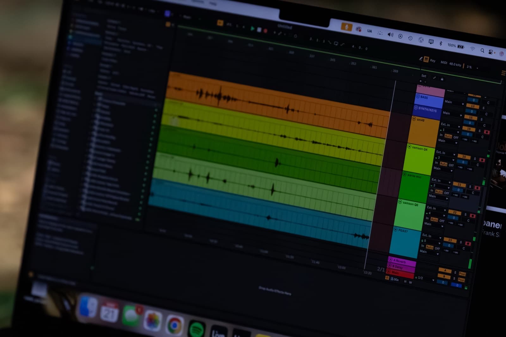Viewport: 506px width, 337px height.
Task: Set samson Q4 monitoring to In
Action: click(x=436, y=162)
